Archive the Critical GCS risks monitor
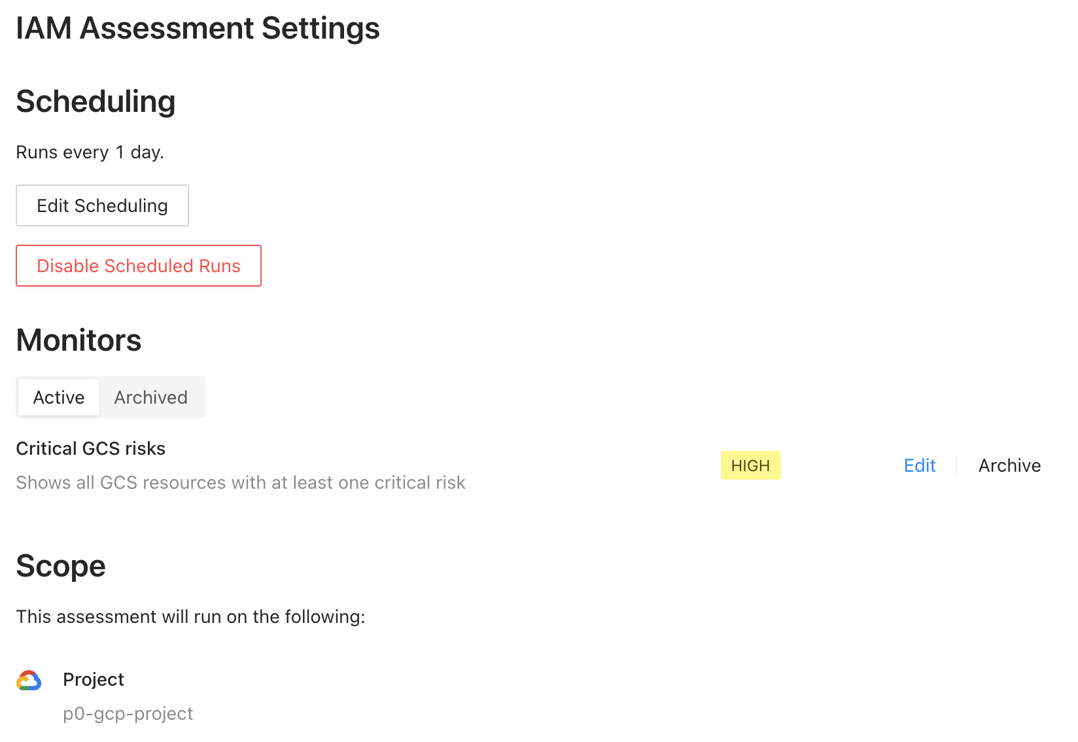Viewport: 1078px width, 742px height. 1009,465
